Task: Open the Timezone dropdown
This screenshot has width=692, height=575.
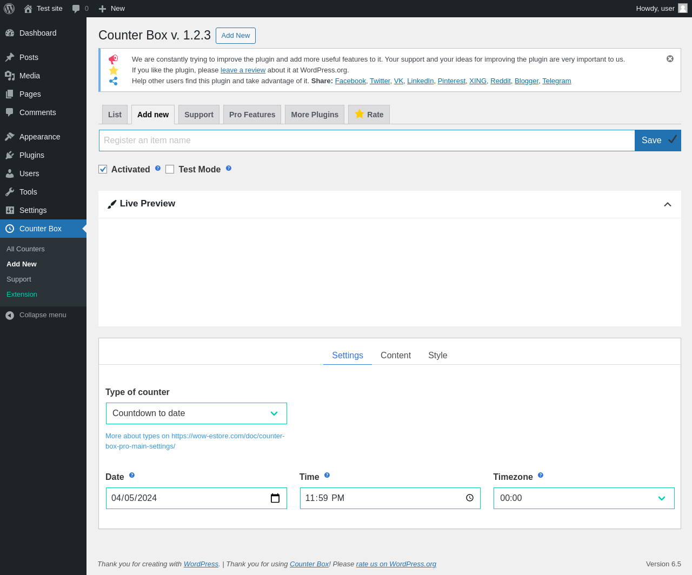Action: tap(584, 498)
